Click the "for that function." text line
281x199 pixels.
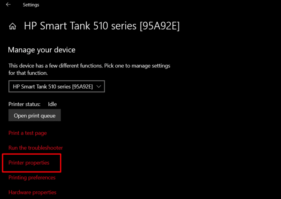tap(28, 73)
